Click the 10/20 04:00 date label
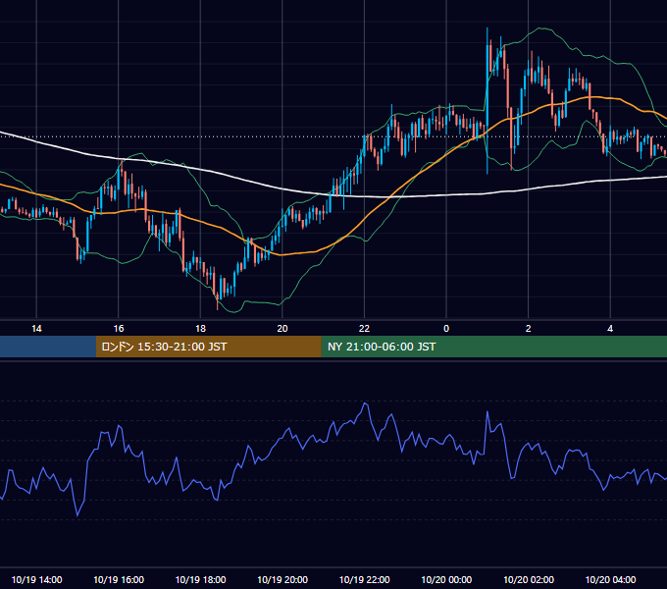 pyautogui.click(x=610, y=579)
